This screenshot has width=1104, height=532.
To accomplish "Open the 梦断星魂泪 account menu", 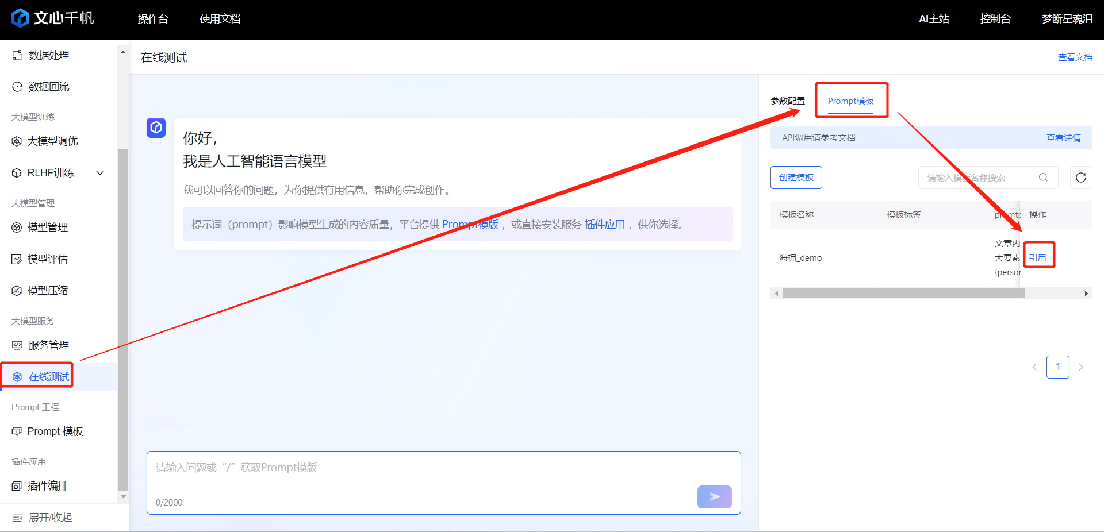I will point(1067,19).
